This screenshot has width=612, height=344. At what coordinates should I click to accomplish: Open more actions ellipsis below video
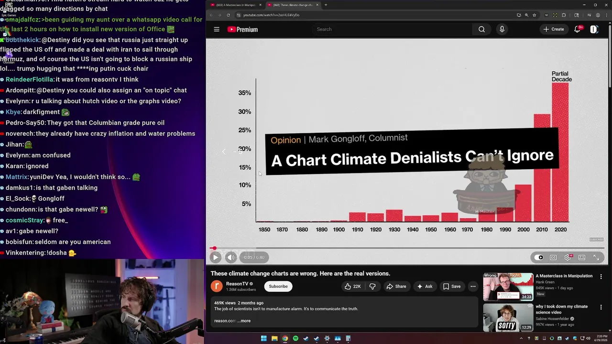click(473, 286)
